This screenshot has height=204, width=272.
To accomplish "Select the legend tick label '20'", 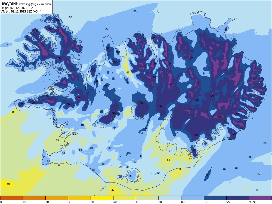I will tap(47, 202).
